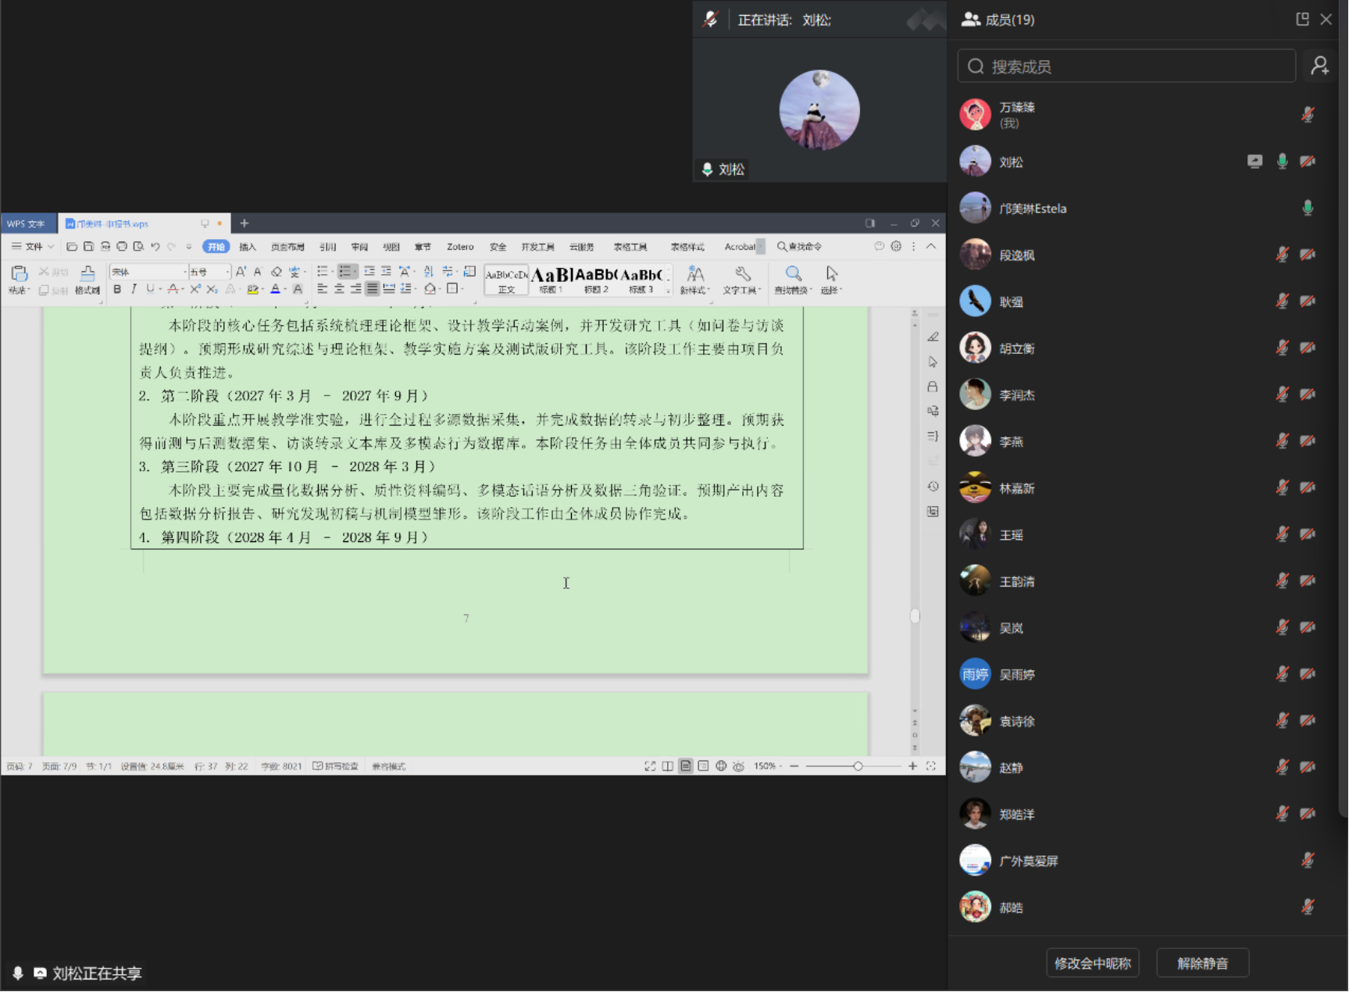Switch to the 插入 ribbon tab
Screen dimensions: 1349x992
click(247, 247)
